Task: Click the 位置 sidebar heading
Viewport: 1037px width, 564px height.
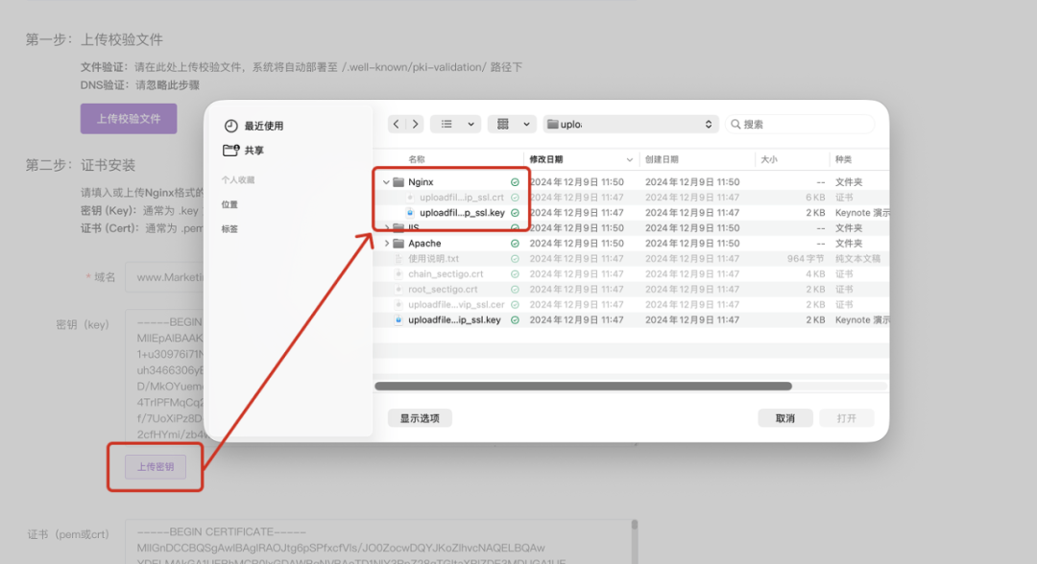Action: [x=229, y=204]
